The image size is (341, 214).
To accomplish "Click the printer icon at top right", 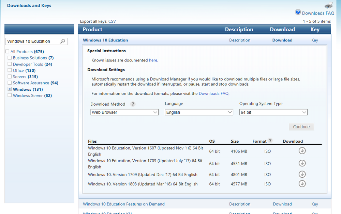I will tap(329, 5).
